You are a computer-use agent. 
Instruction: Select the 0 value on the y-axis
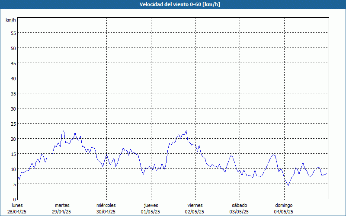[x=15, y=200]
